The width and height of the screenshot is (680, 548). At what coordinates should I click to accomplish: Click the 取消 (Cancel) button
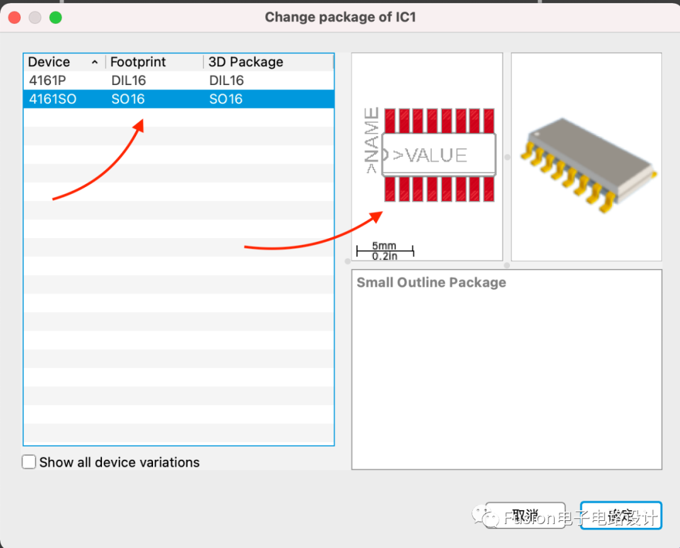point(525,515)
